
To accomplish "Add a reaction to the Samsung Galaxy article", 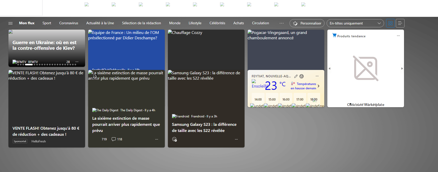I will tap(175, 139).
